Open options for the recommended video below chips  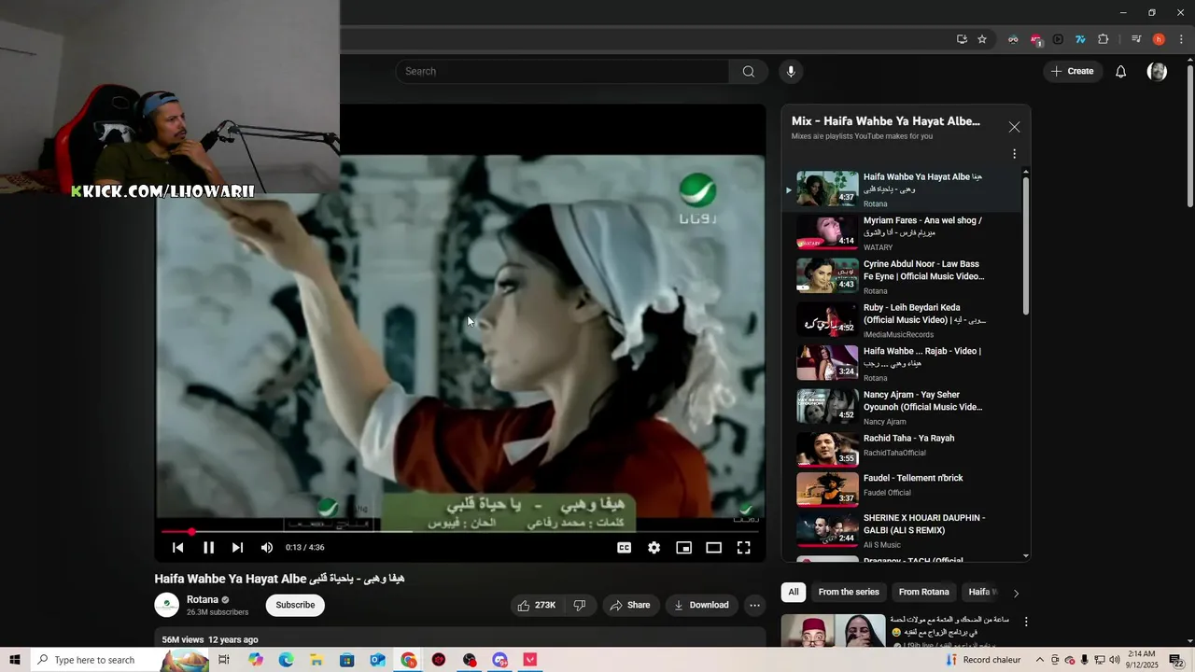click(1026, 622)
